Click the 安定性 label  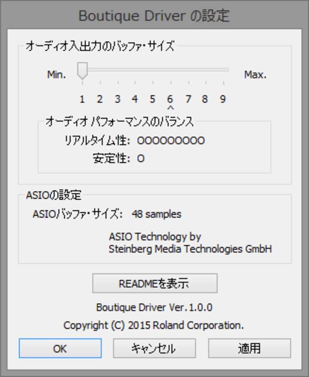pyautogui.click(x=111, y=158)
